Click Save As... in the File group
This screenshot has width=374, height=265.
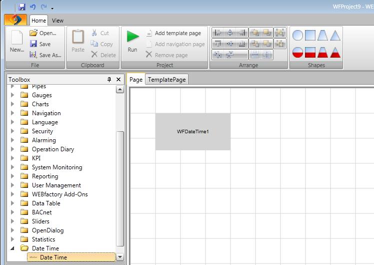pos(45,55)
